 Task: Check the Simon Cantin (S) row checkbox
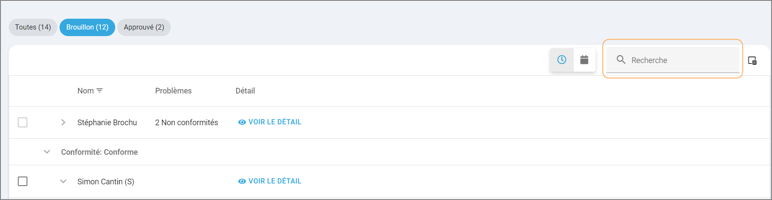23,181
